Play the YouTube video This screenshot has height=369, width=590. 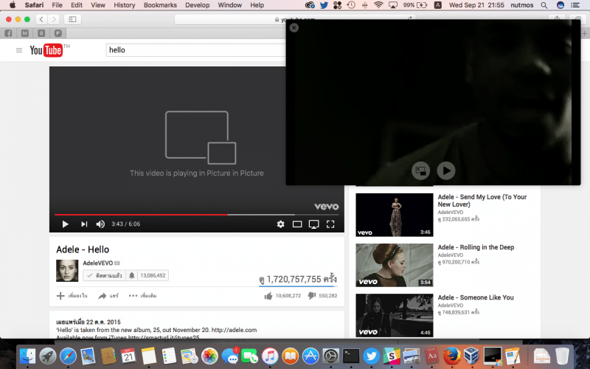coord(65,224)
